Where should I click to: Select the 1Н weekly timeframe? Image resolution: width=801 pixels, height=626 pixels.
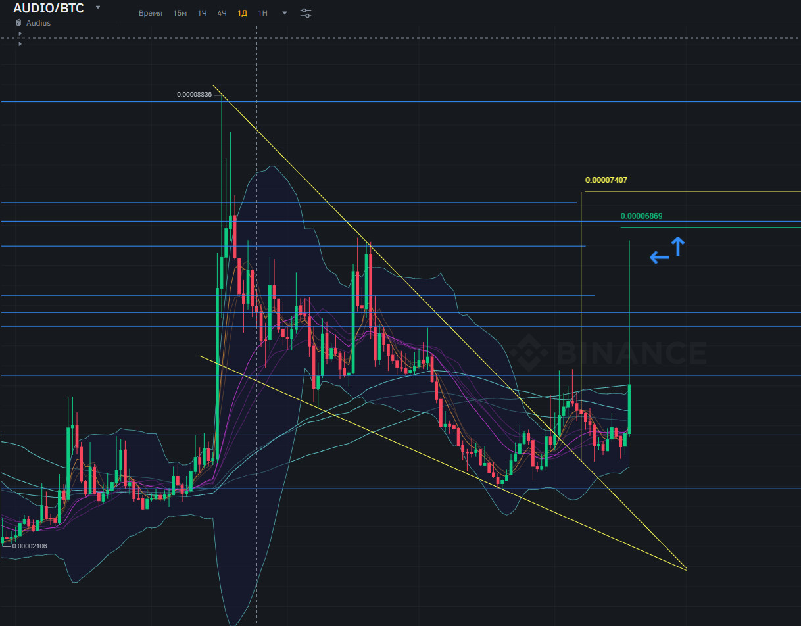(263, 13)
